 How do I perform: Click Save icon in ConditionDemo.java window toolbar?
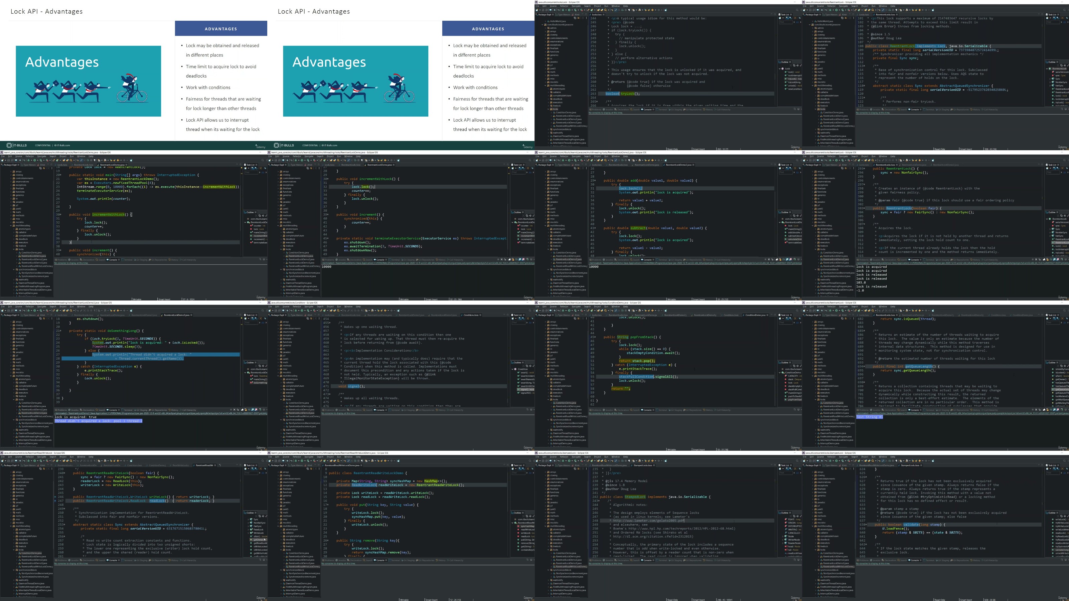pos(543,311)
